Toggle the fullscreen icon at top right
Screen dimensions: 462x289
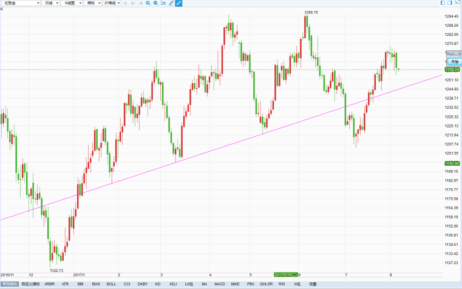click(457, 3)
